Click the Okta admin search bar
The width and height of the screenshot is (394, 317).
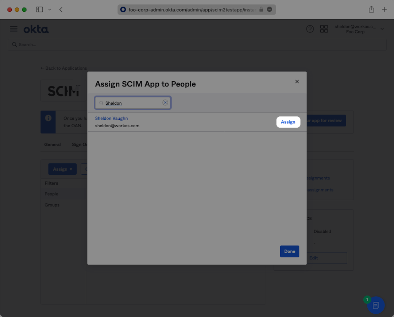tap(197, 45)
